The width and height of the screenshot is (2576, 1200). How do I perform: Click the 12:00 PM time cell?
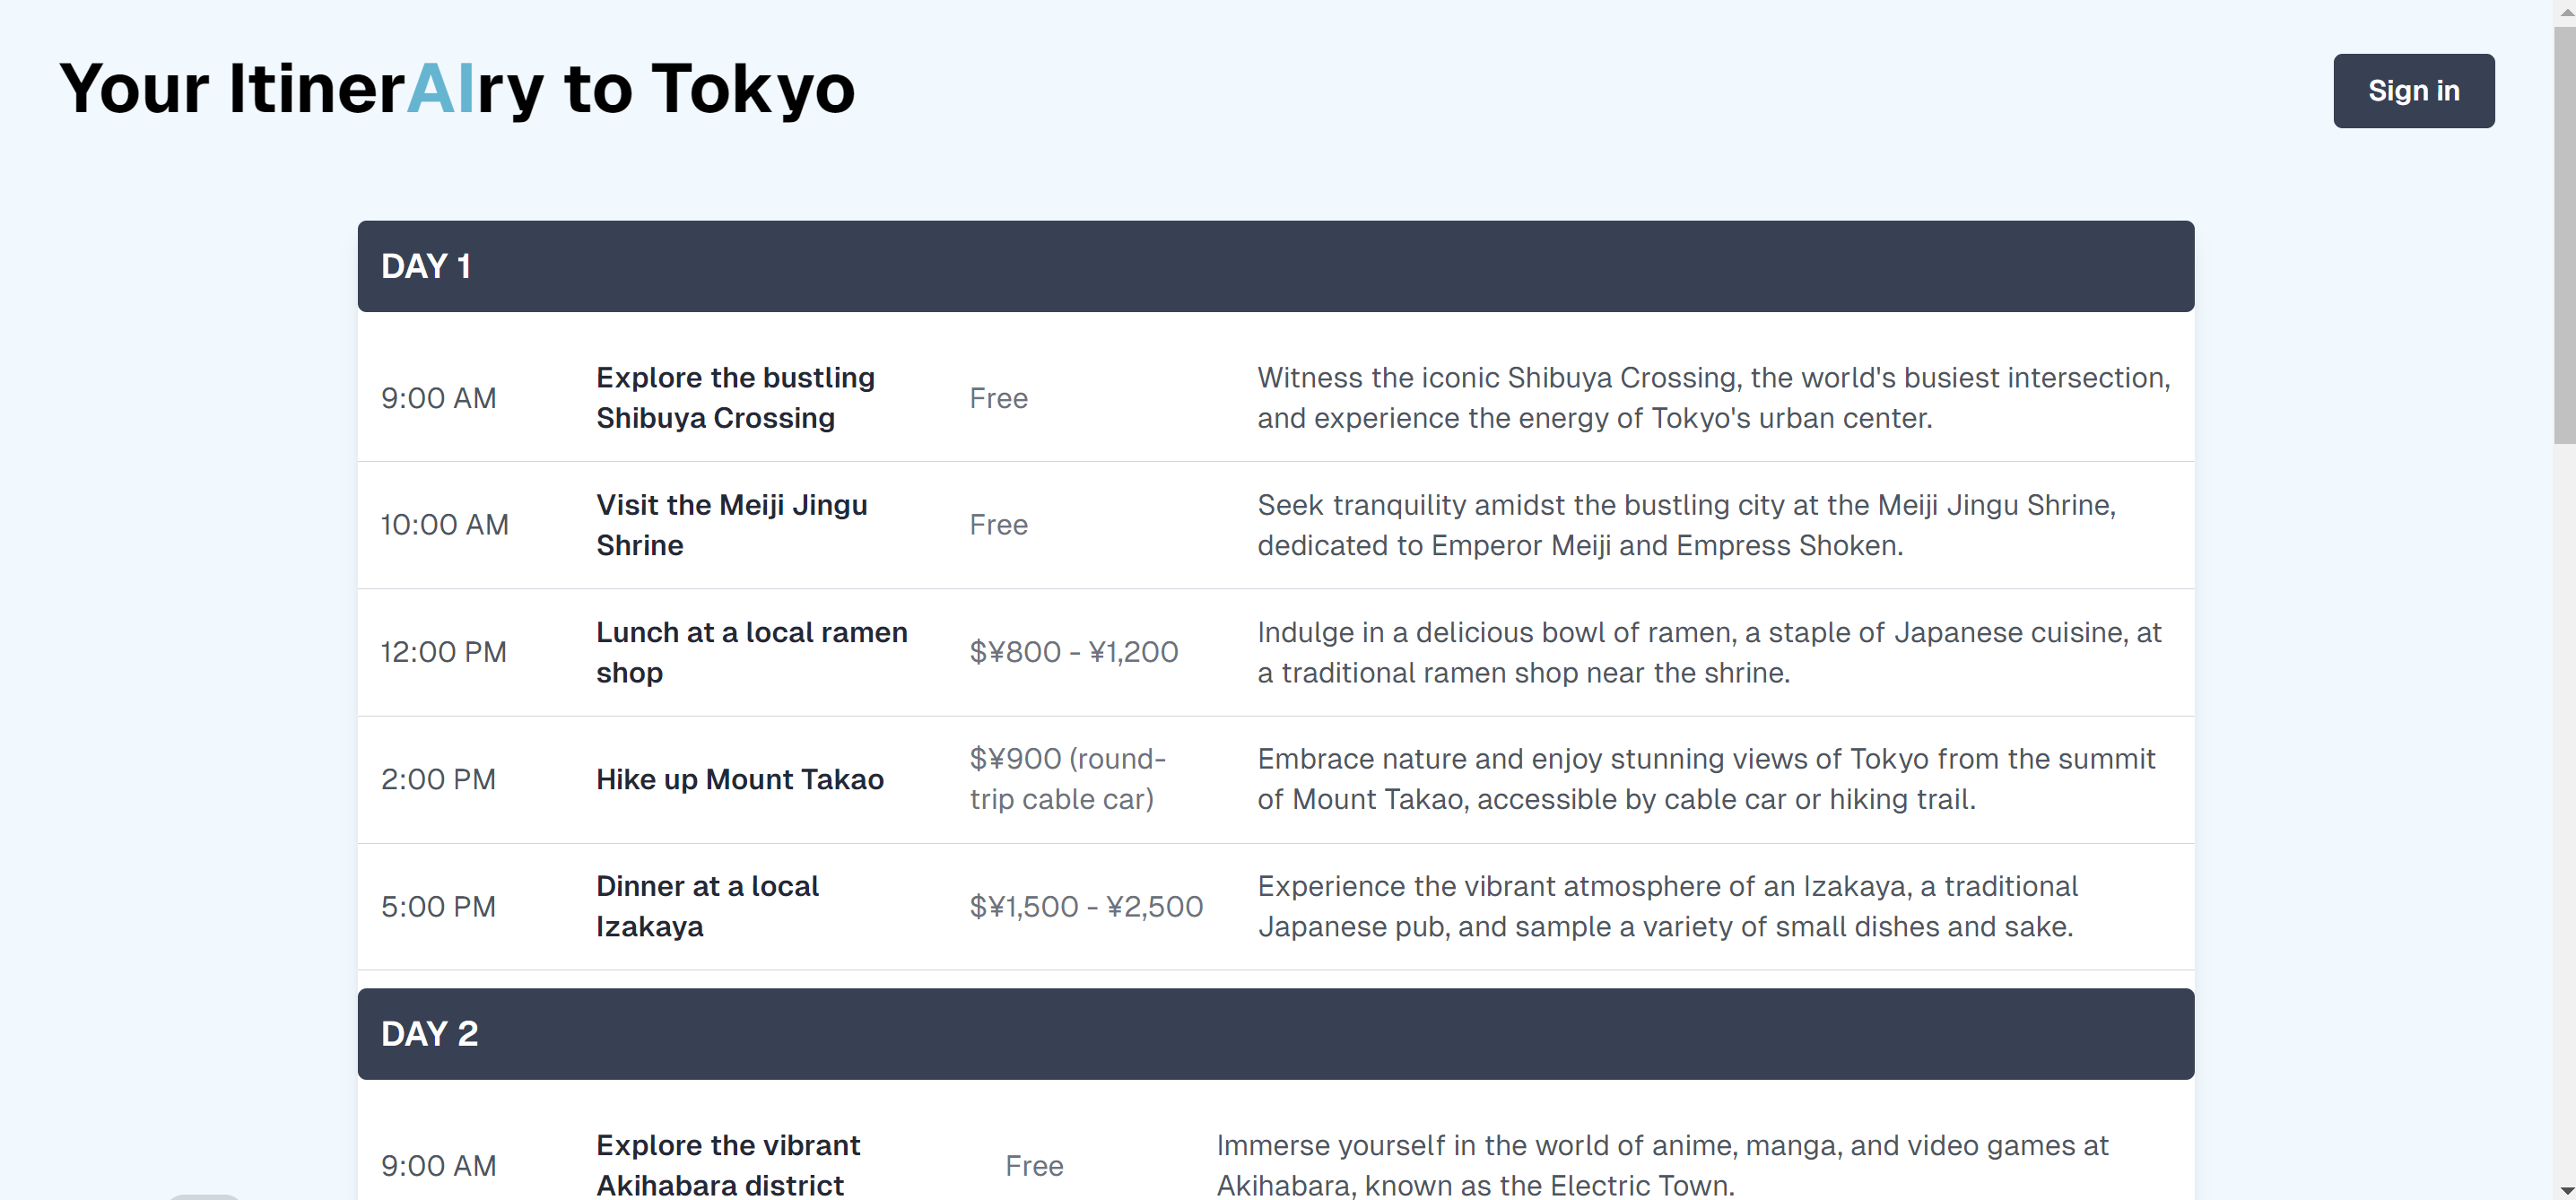(443, 652)
